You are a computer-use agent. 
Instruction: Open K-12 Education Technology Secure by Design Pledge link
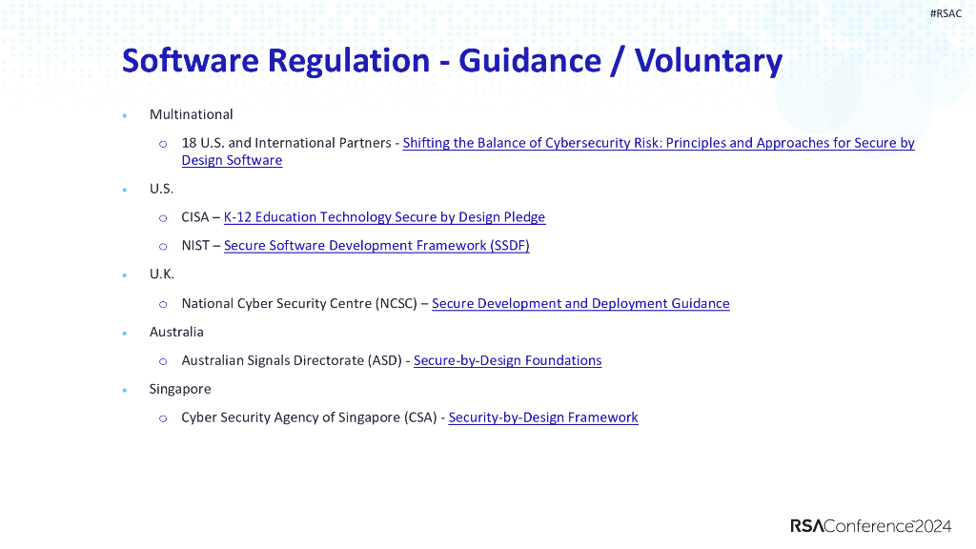click(x=385, y=217)
